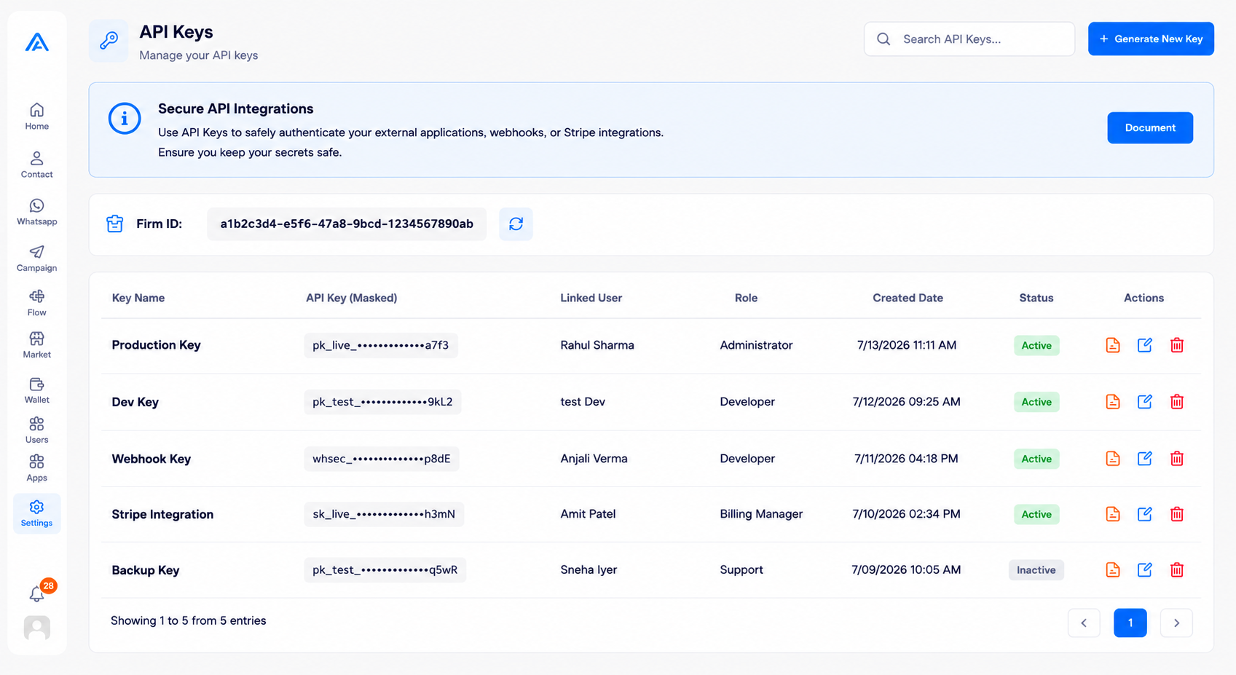The width and height of the screenshot is (1236, 675).
Task: Open the Market section
Action: (x=36, y=345)
